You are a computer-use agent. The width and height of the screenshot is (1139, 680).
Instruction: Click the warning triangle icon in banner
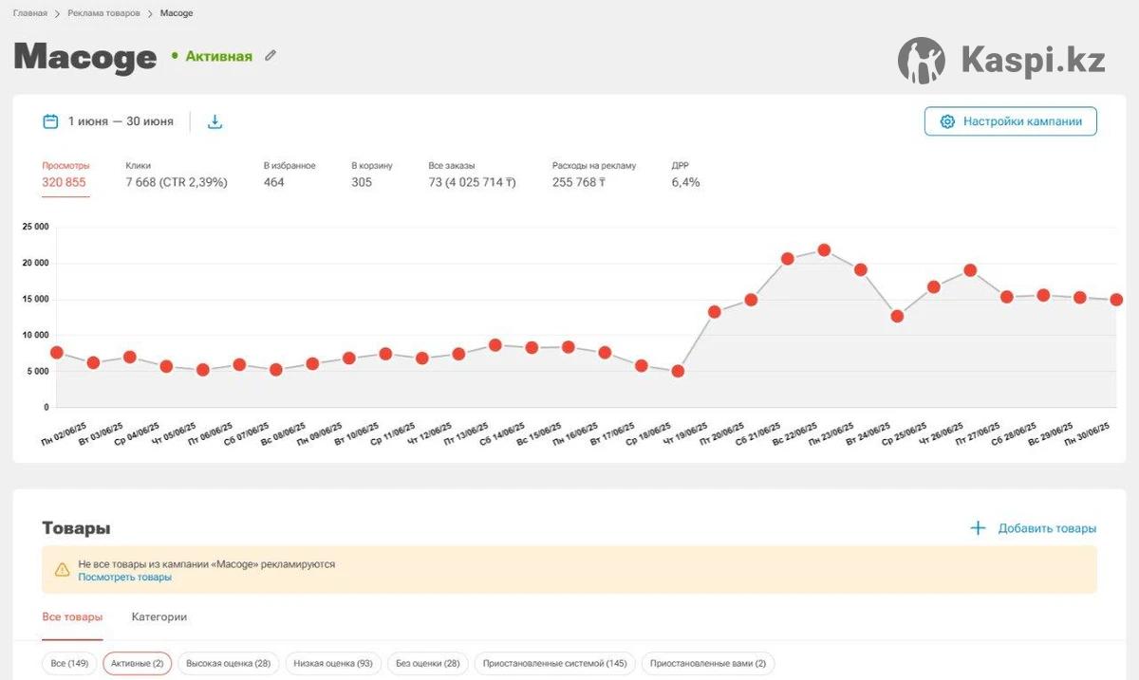tap(62, 570)
